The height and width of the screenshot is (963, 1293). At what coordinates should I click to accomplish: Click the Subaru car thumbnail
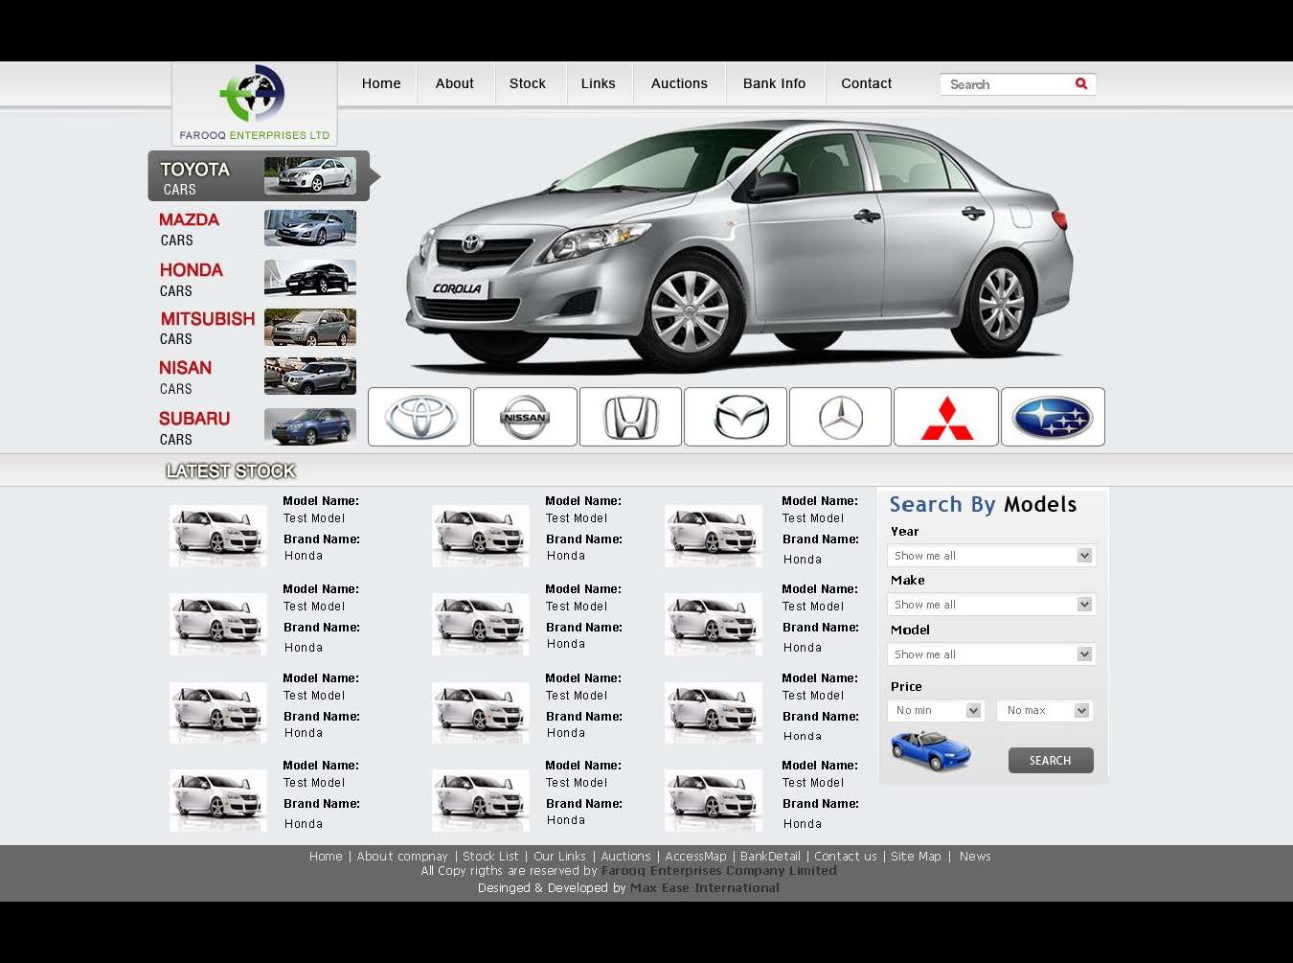[310, 426]
